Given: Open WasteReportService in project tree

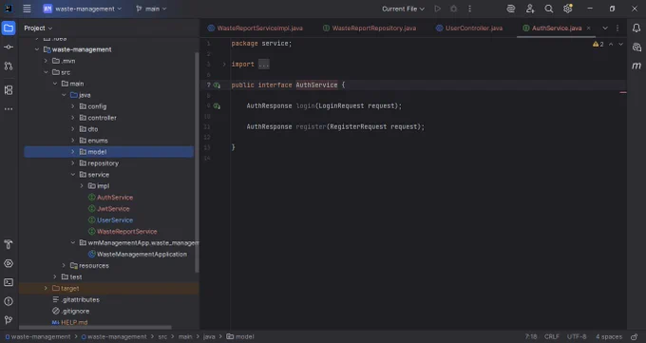Looking at the screenshot, I should pyautogui.click(x=127, y=232).
